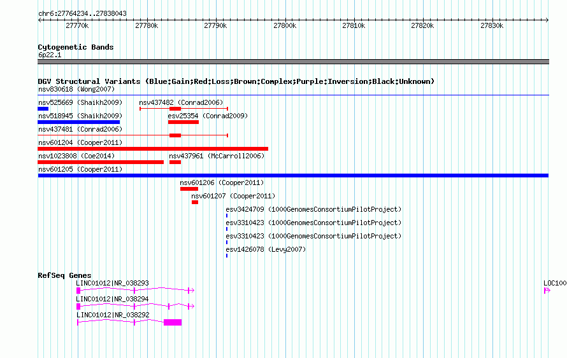Screen dimensions: 567x358
Task: Open esv1426078 (Levy2007) label
Action: [266, 249]
